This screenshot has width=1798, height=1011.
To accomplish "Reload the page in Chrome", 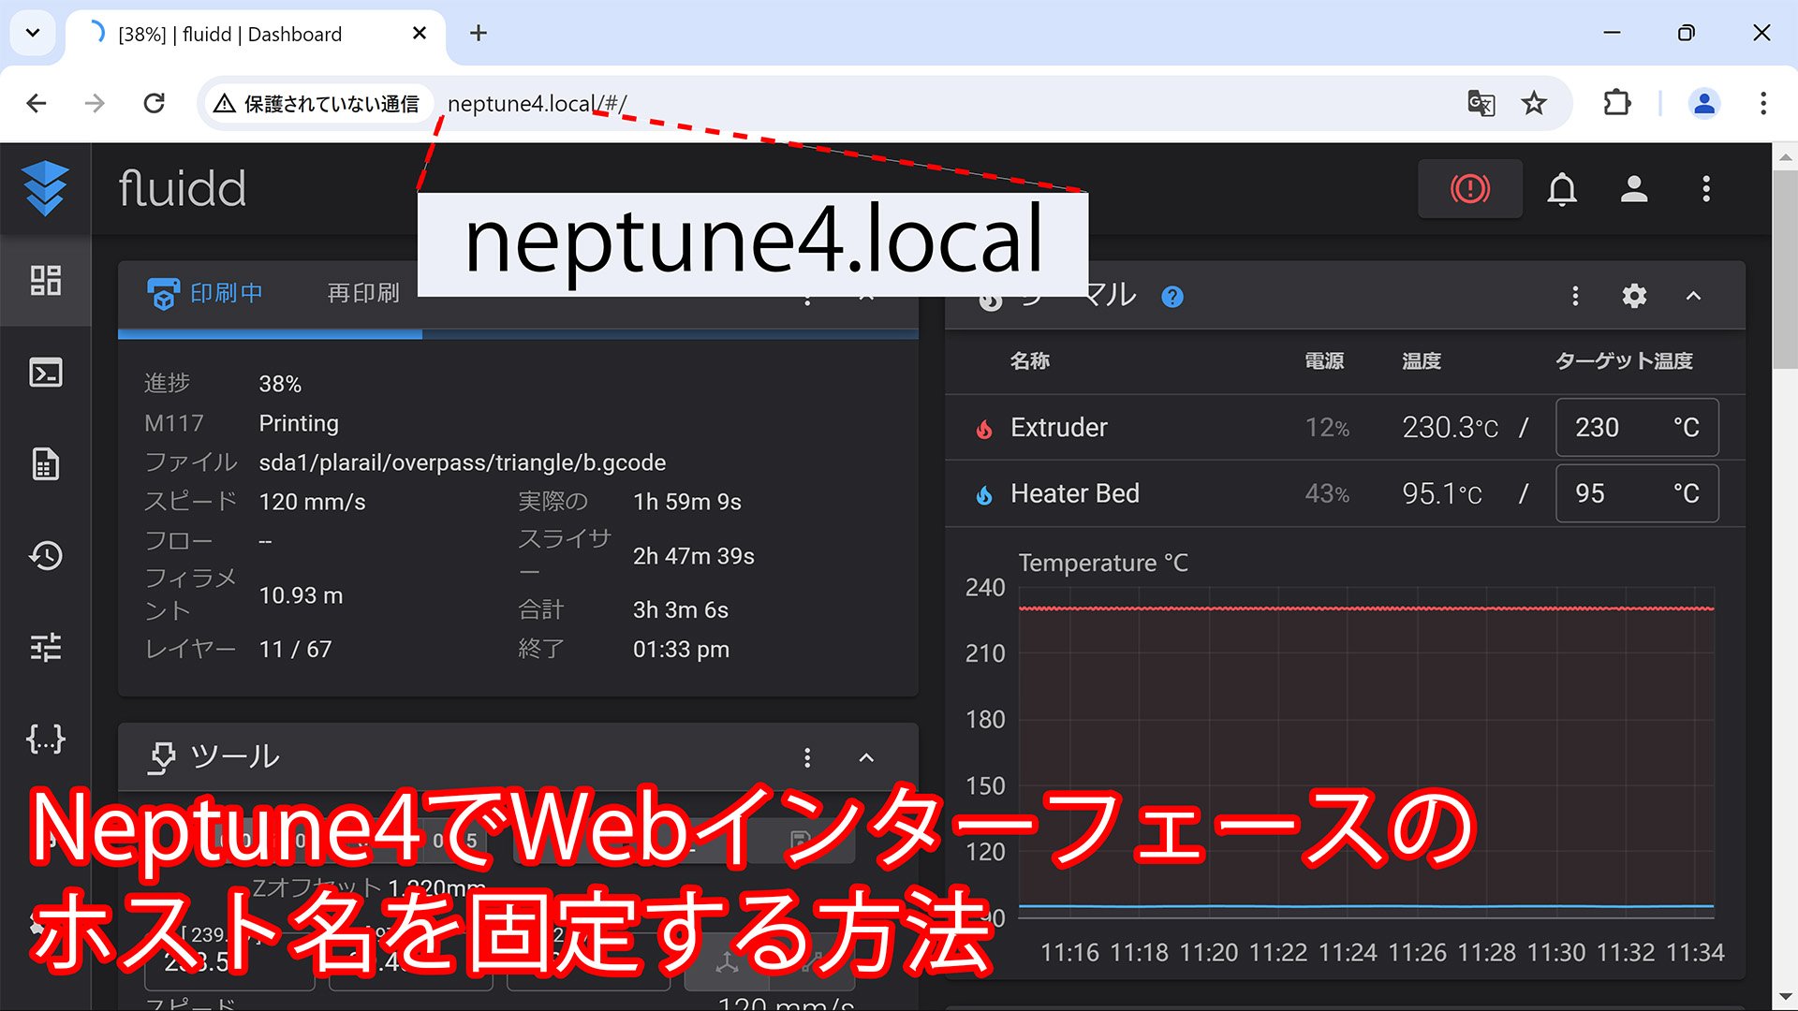I will point(155,103).
